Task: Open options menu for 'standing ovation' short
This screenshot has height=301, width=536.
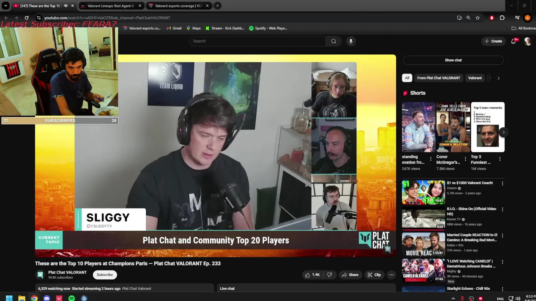Action: coord(430,159)
